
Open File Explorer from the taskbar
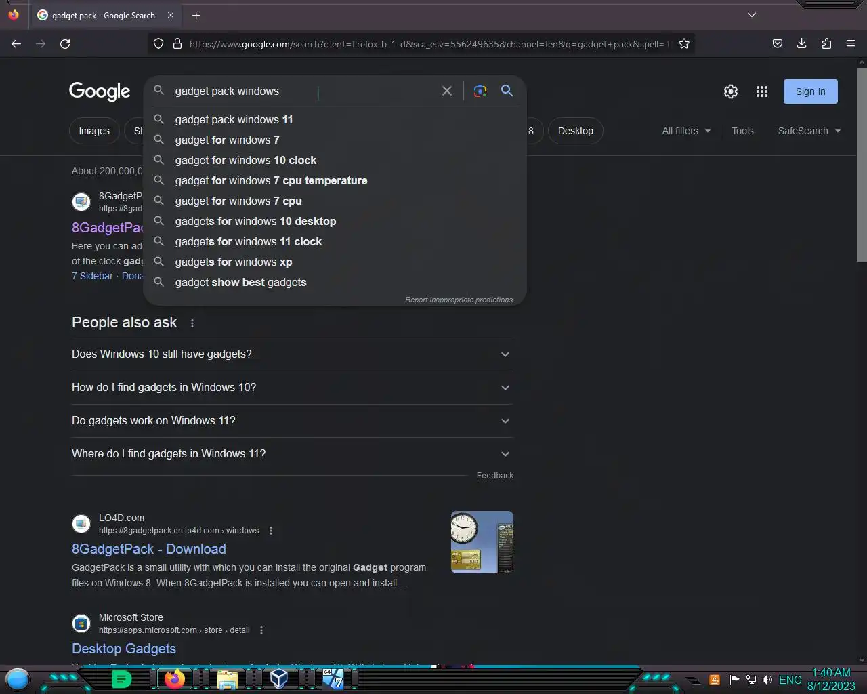[x=227, y=679]
